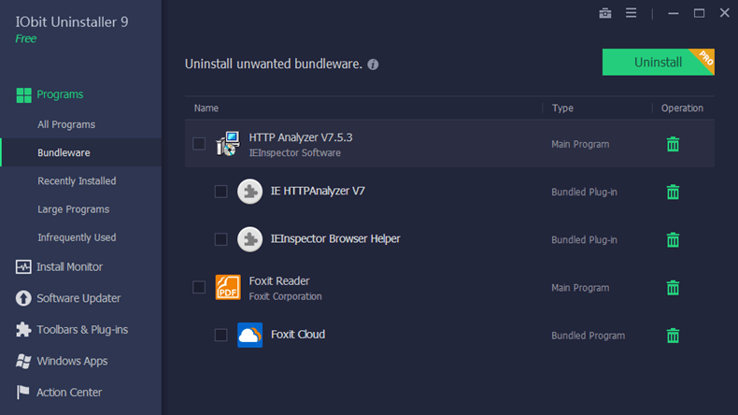Click the Foxit Reader name

coord(279,280)
